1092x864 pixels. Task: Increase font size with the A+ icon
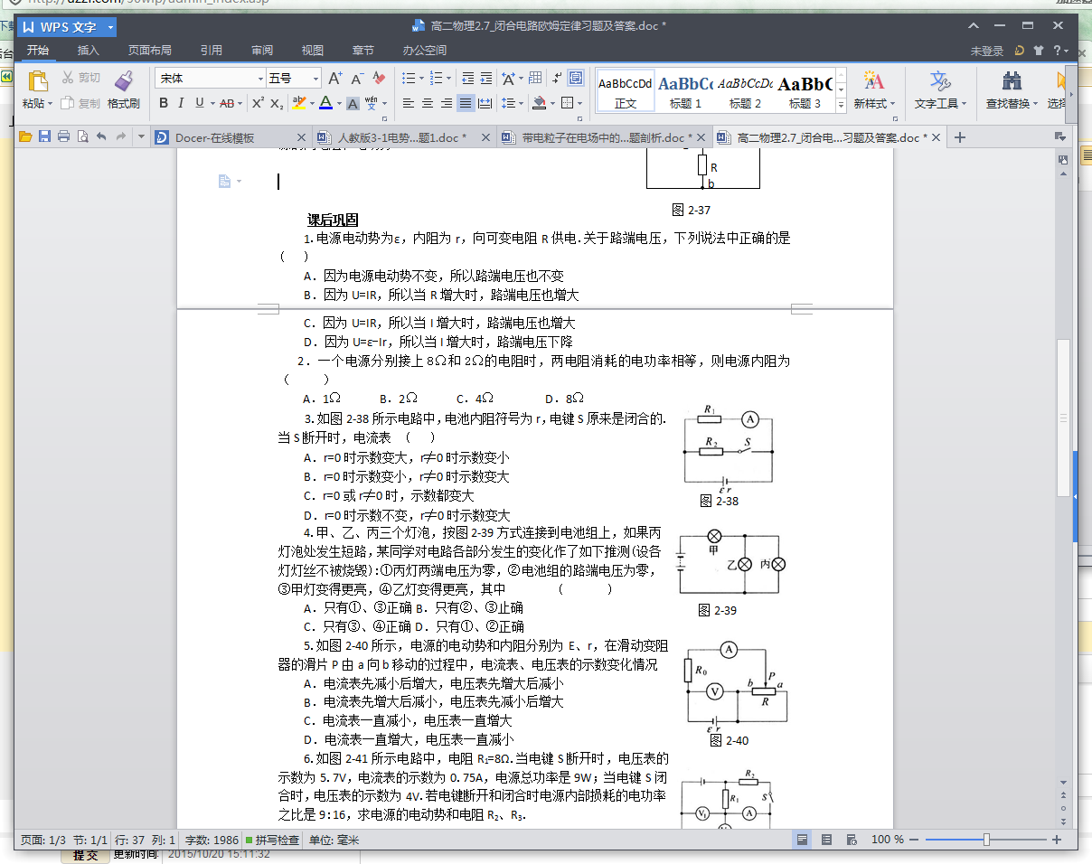(x=335, y=79)
